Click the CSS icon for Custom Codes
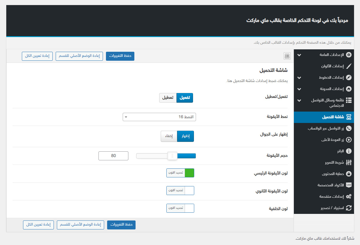The height and width of the screenshot is (245, 360). click(349, 185)
